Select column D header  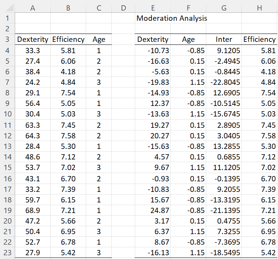pos(124,8)
